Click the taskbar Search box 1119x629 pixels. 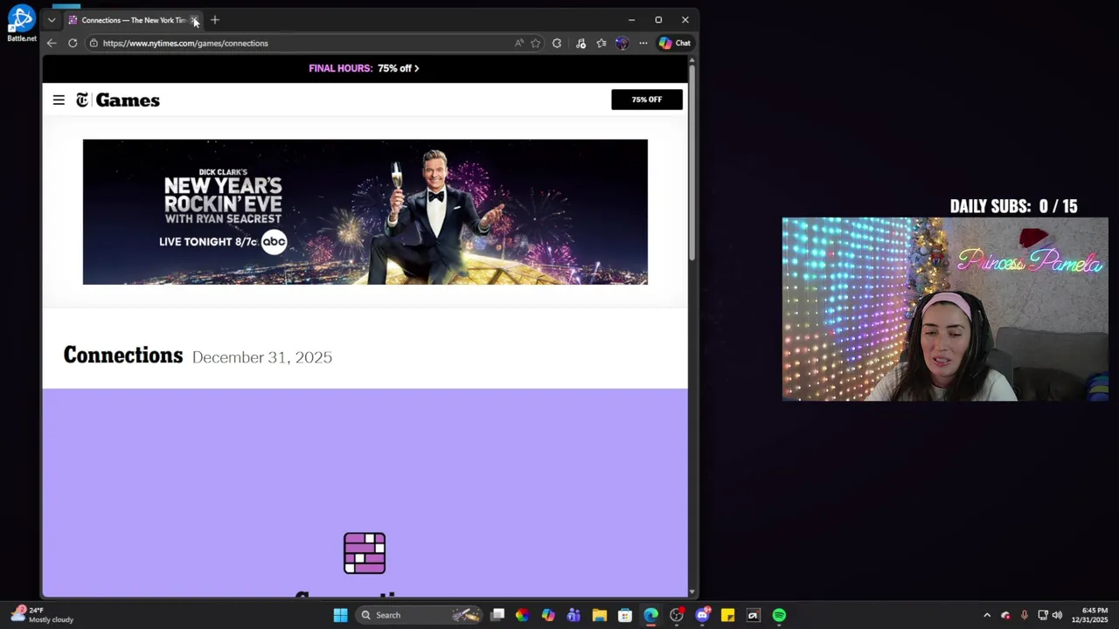[x=420, y=615]
